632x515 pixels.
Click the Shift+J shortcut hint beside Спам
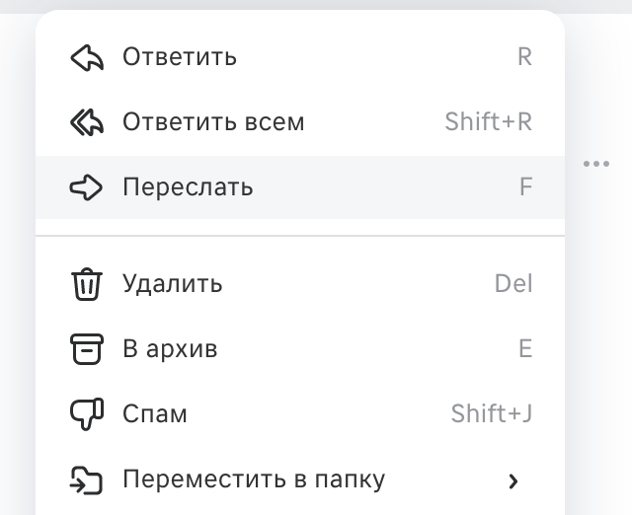tap(492, 414)
